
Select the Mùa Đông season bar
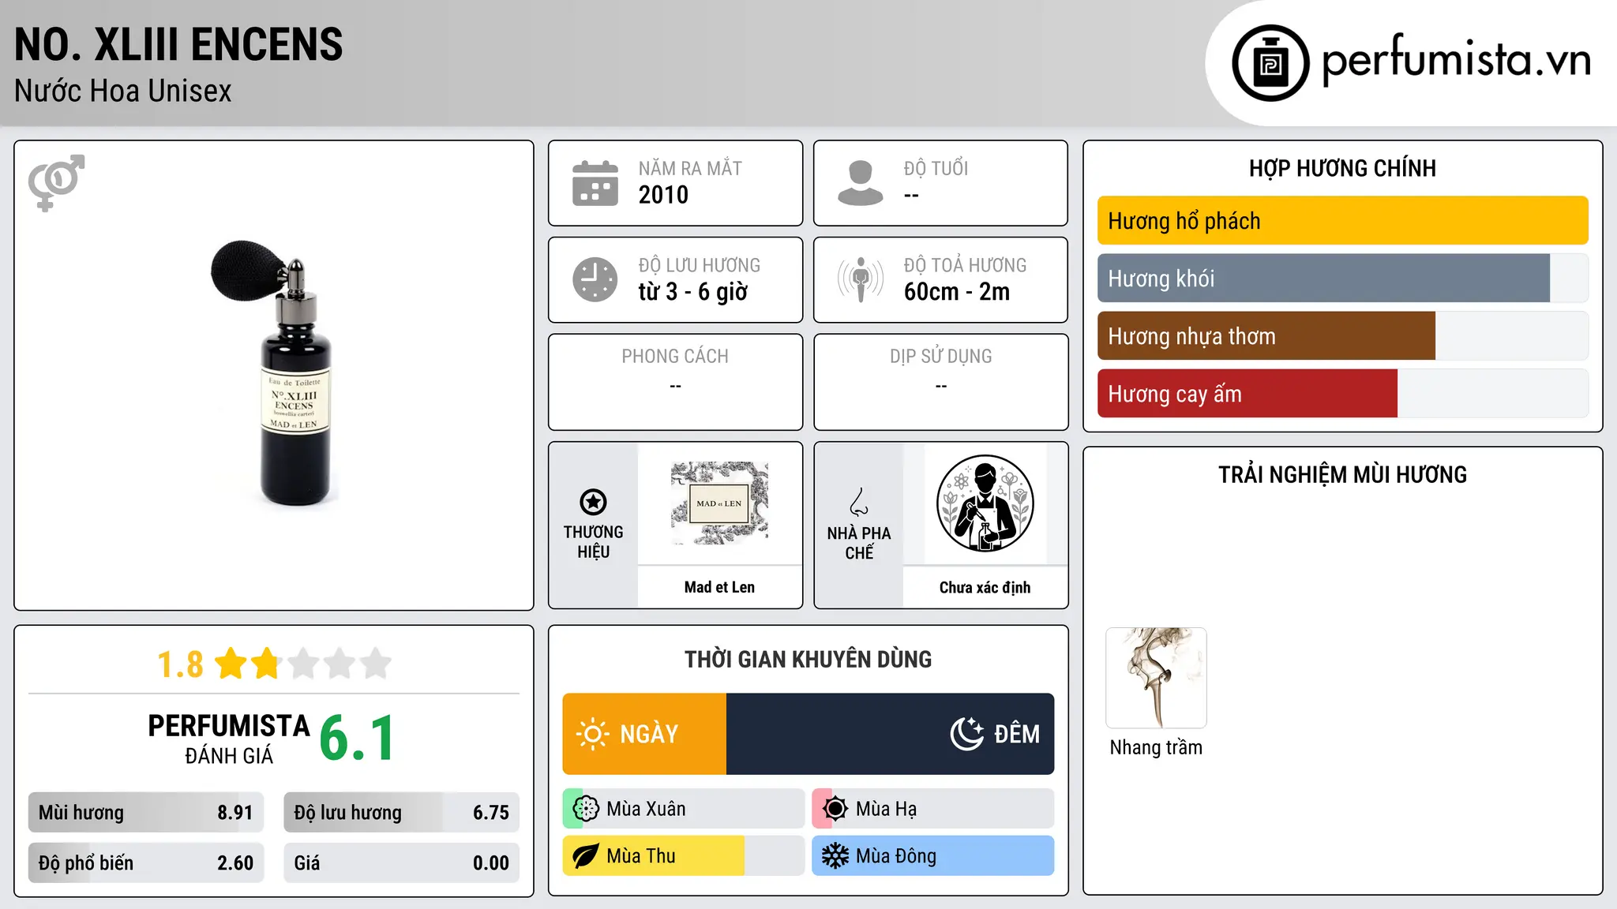(933, 856)
